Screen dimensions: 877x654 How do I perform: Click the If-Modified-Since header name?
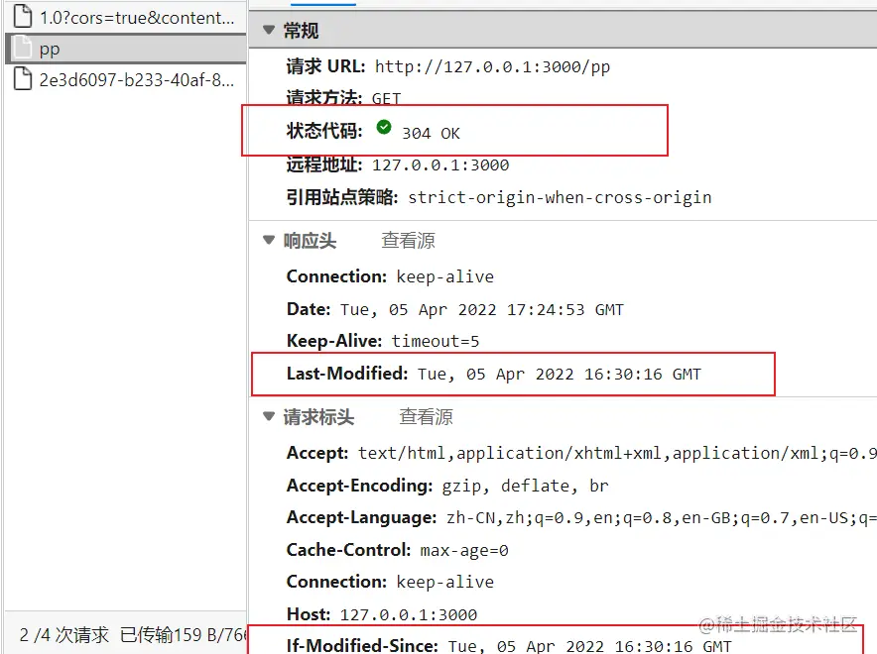362,646
